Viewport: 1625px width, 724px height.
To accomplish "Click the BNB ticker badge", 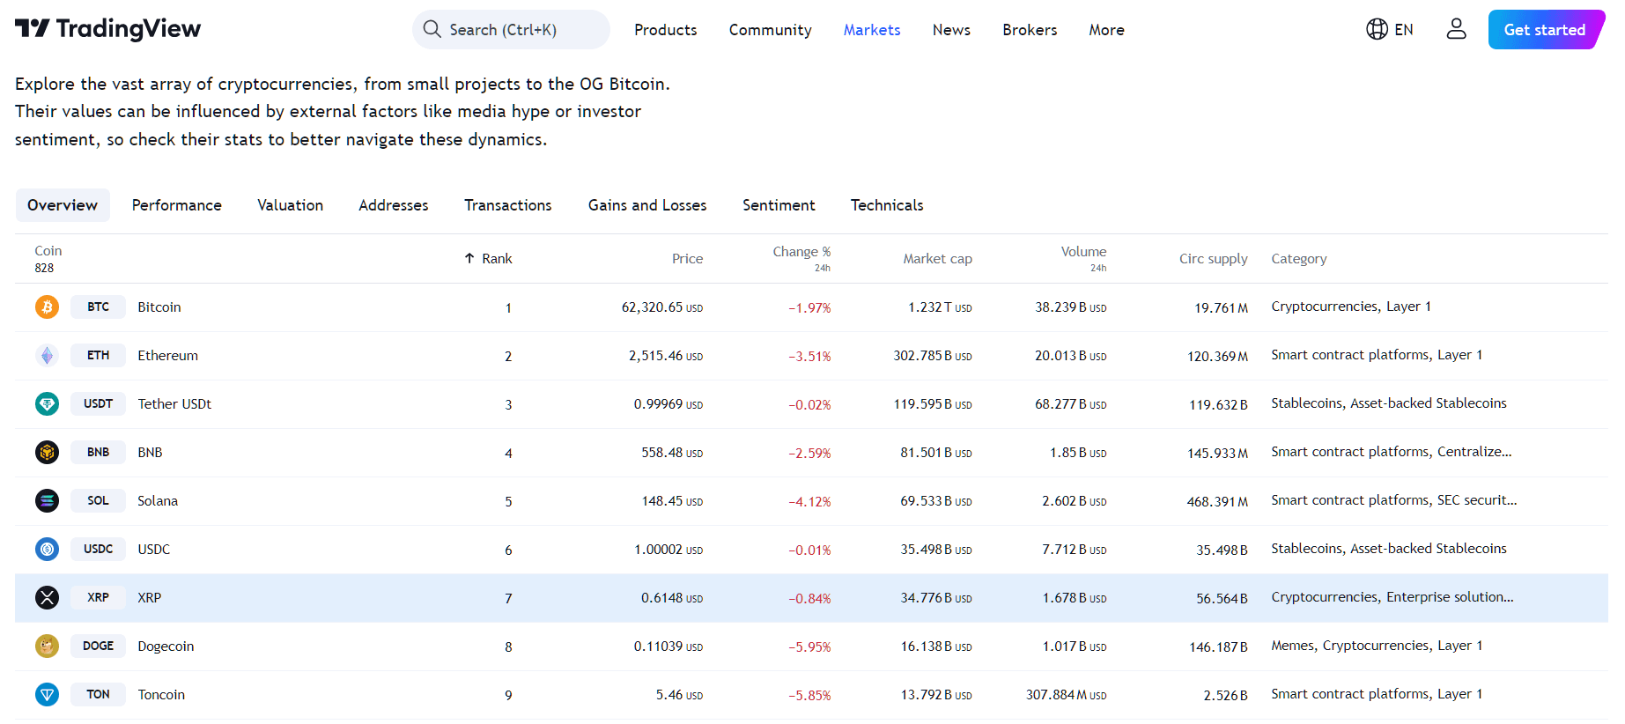I will (98, 452).
